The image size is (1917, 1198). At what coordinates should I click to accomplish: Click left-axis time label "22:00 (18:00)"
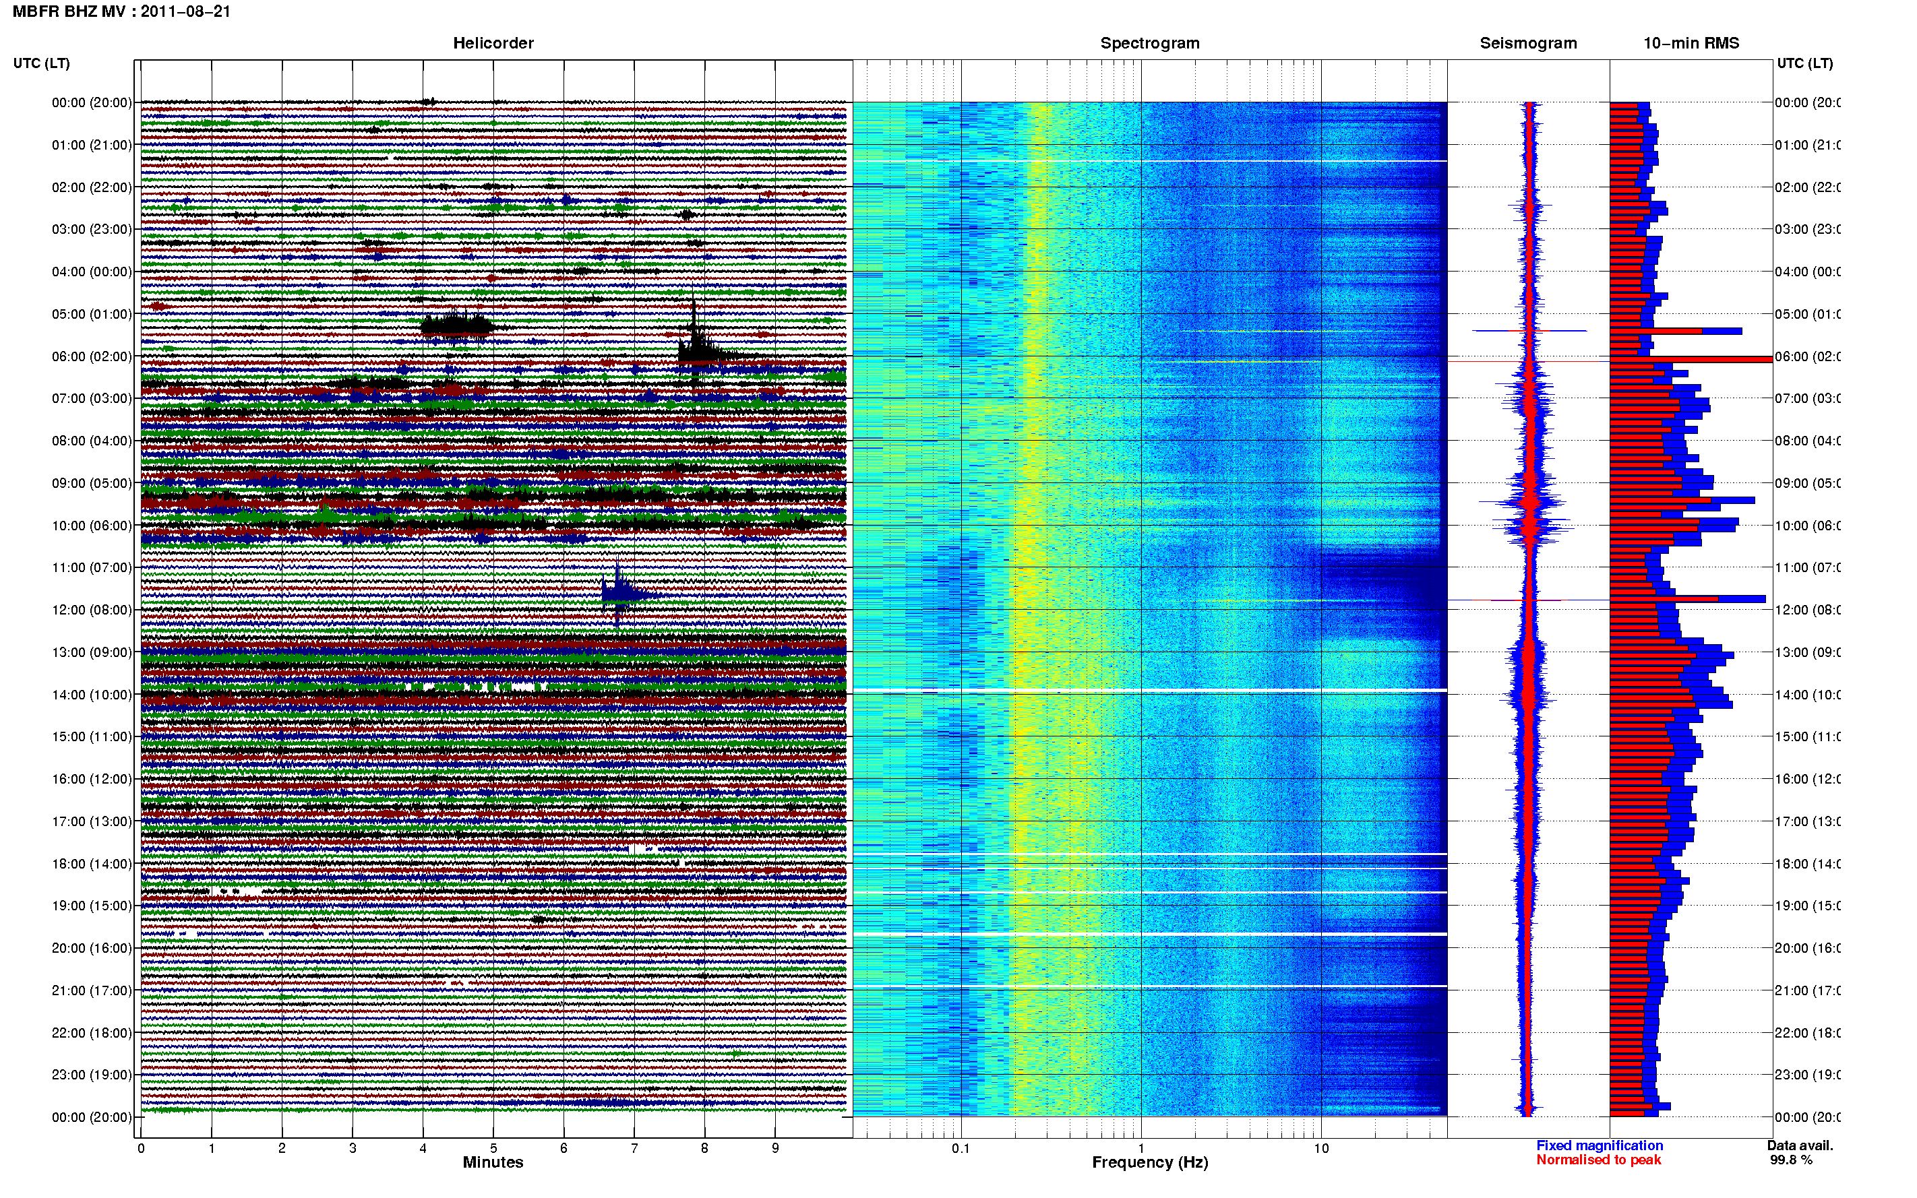pyautogui.click(x=92, y=1032)
